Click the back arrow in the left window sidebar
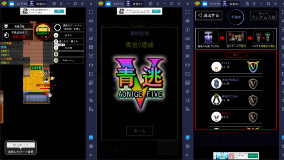The width and height of the screenshot is (284, 160). 91,155
